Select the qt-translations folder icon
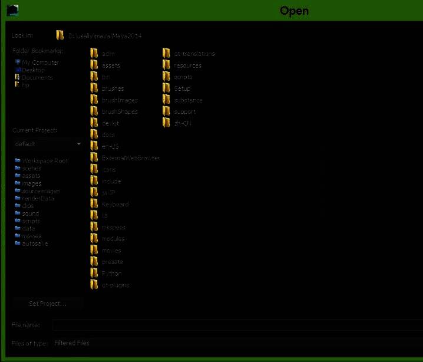Screen dimensions: 423x362 pos(166,54)
